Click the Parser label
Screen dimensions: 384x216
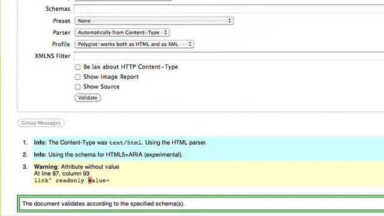pyautogui.click(x=61, y=32)
